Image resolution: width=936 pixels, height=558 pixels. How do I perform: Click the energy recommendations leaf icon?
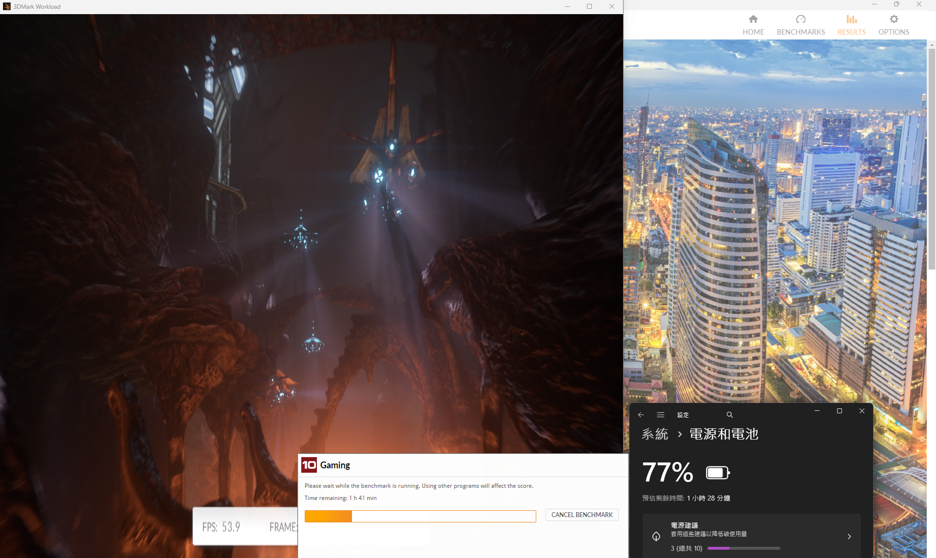click(656, 536)
